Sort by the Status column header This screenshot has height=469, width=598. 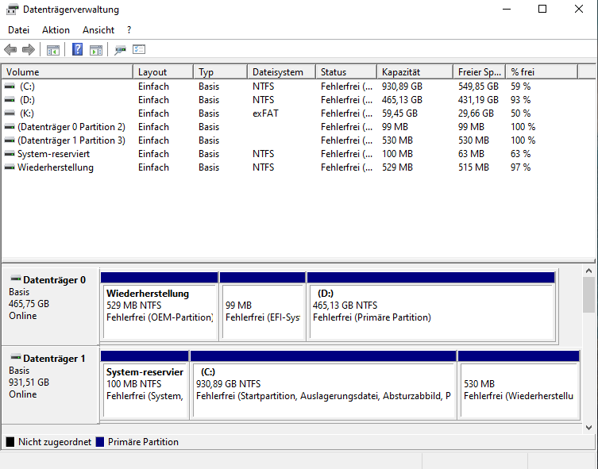346,72
